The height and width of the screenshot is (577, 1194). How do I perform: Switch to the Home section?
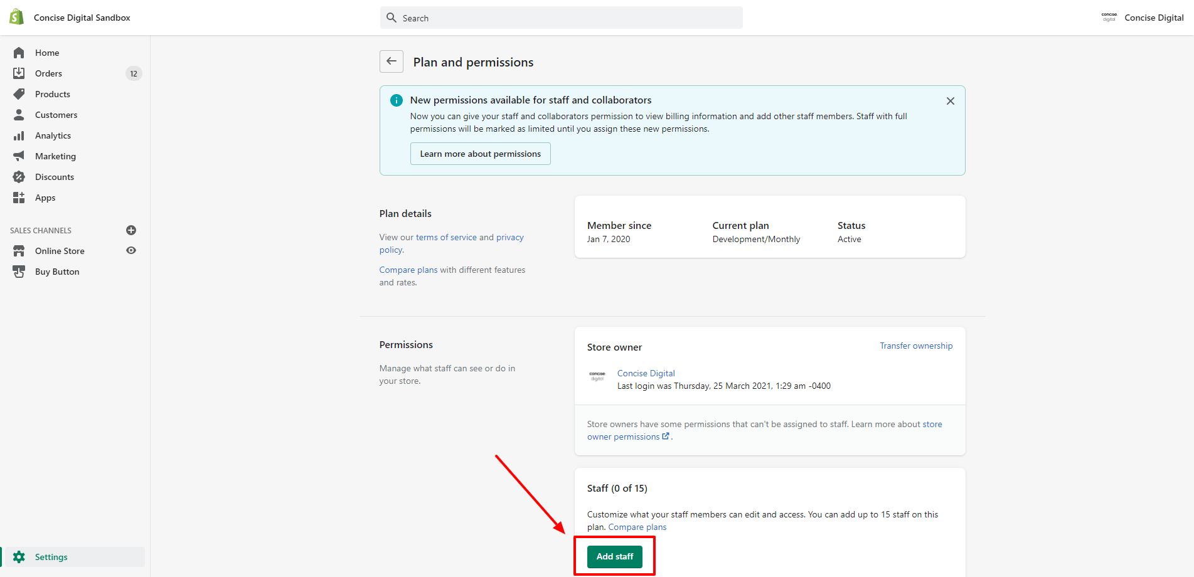click(19, 52)
